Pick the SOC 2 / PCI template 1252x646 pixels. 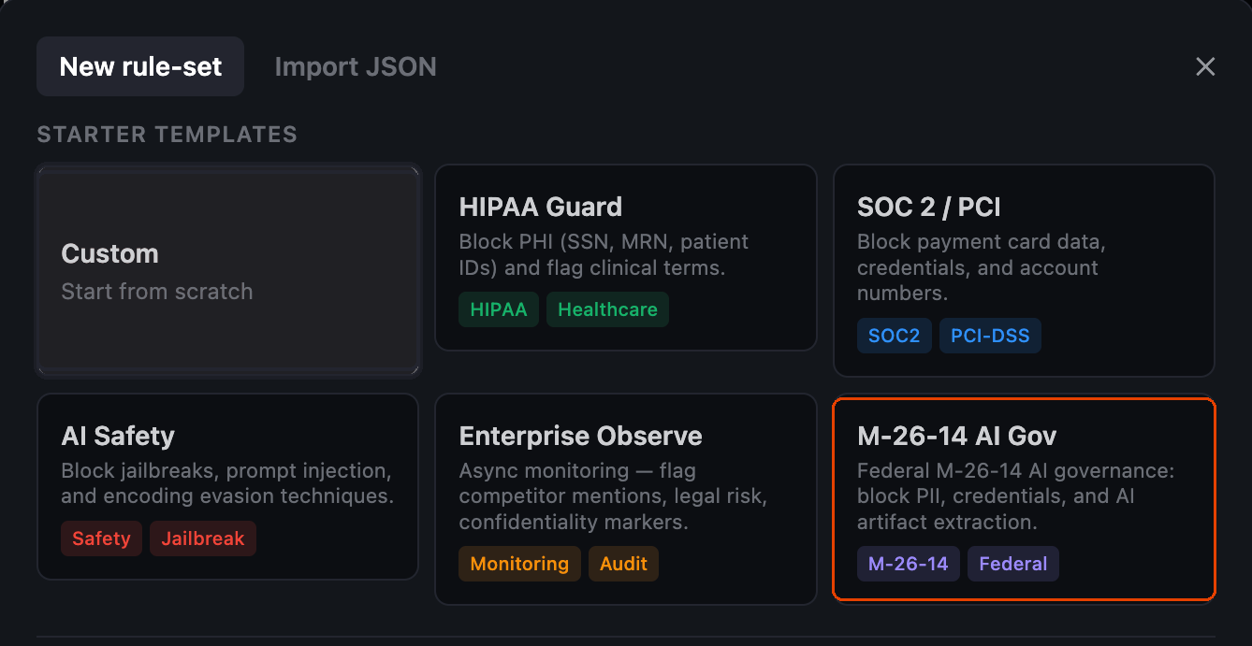[x=1024, y=271]
